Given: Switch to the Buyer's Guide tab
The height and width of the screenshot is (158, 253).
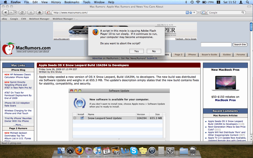Looking at the screenshot, I should point(209,54).
